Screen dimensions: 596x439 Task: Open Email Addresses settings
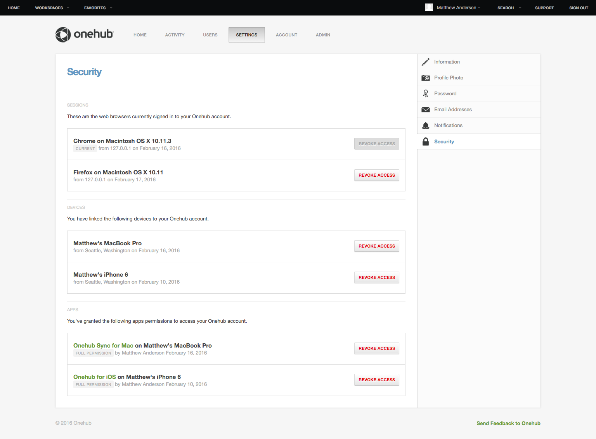click(x=479, y=110)
